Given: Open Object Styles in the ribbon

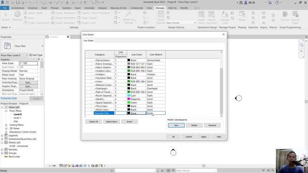Looking at the screenshot, I should [x=33, y=13].
